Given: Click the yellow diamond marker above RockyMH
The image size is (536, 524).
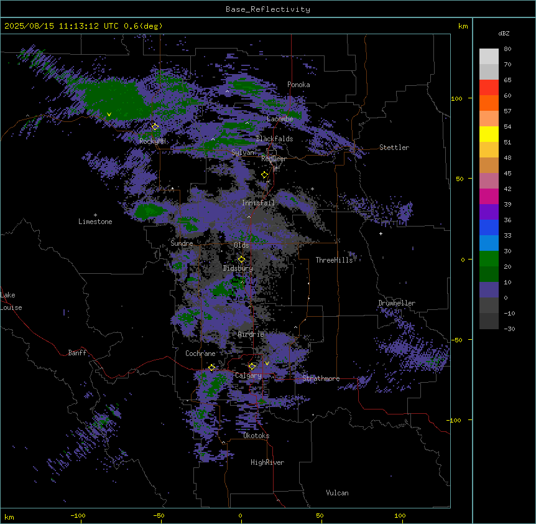Looking at the screenshot, I should coord(155,127).
